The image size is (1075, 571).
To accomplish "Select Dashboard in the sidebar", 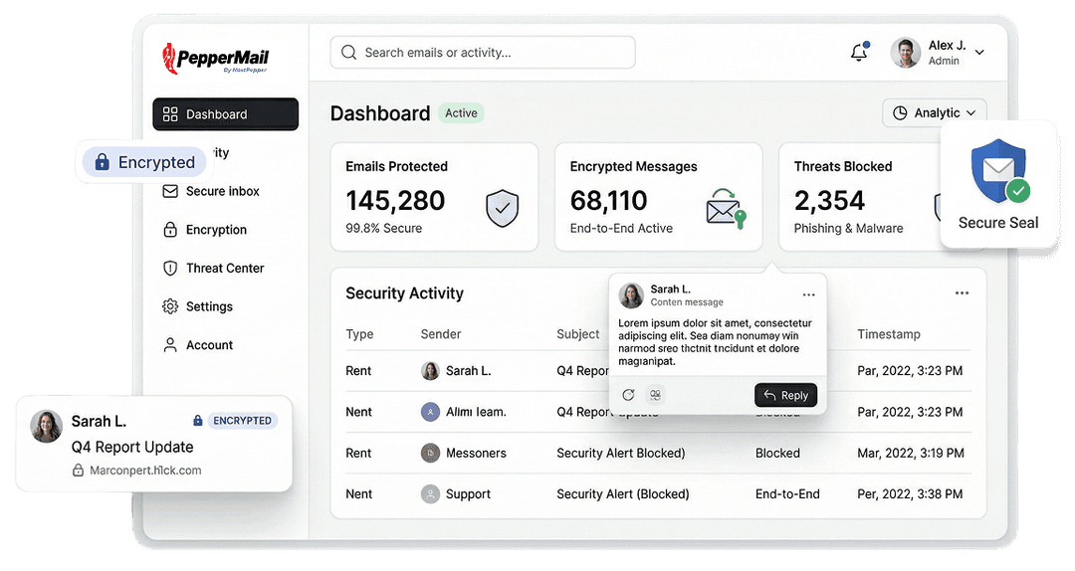I will coord(225,114).
